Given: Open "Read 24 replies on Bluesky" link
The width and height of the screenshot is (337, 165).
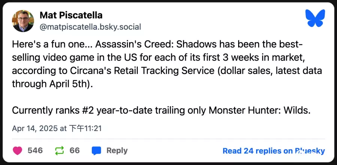Looking at the screenshot, I should [x=273, y=151].
